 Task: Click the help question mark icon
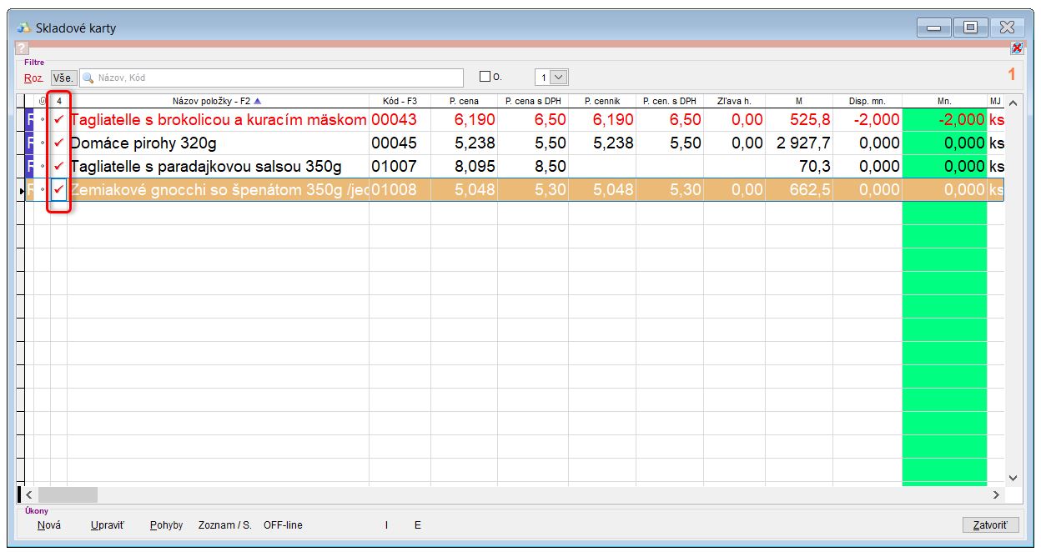[22, 49]
